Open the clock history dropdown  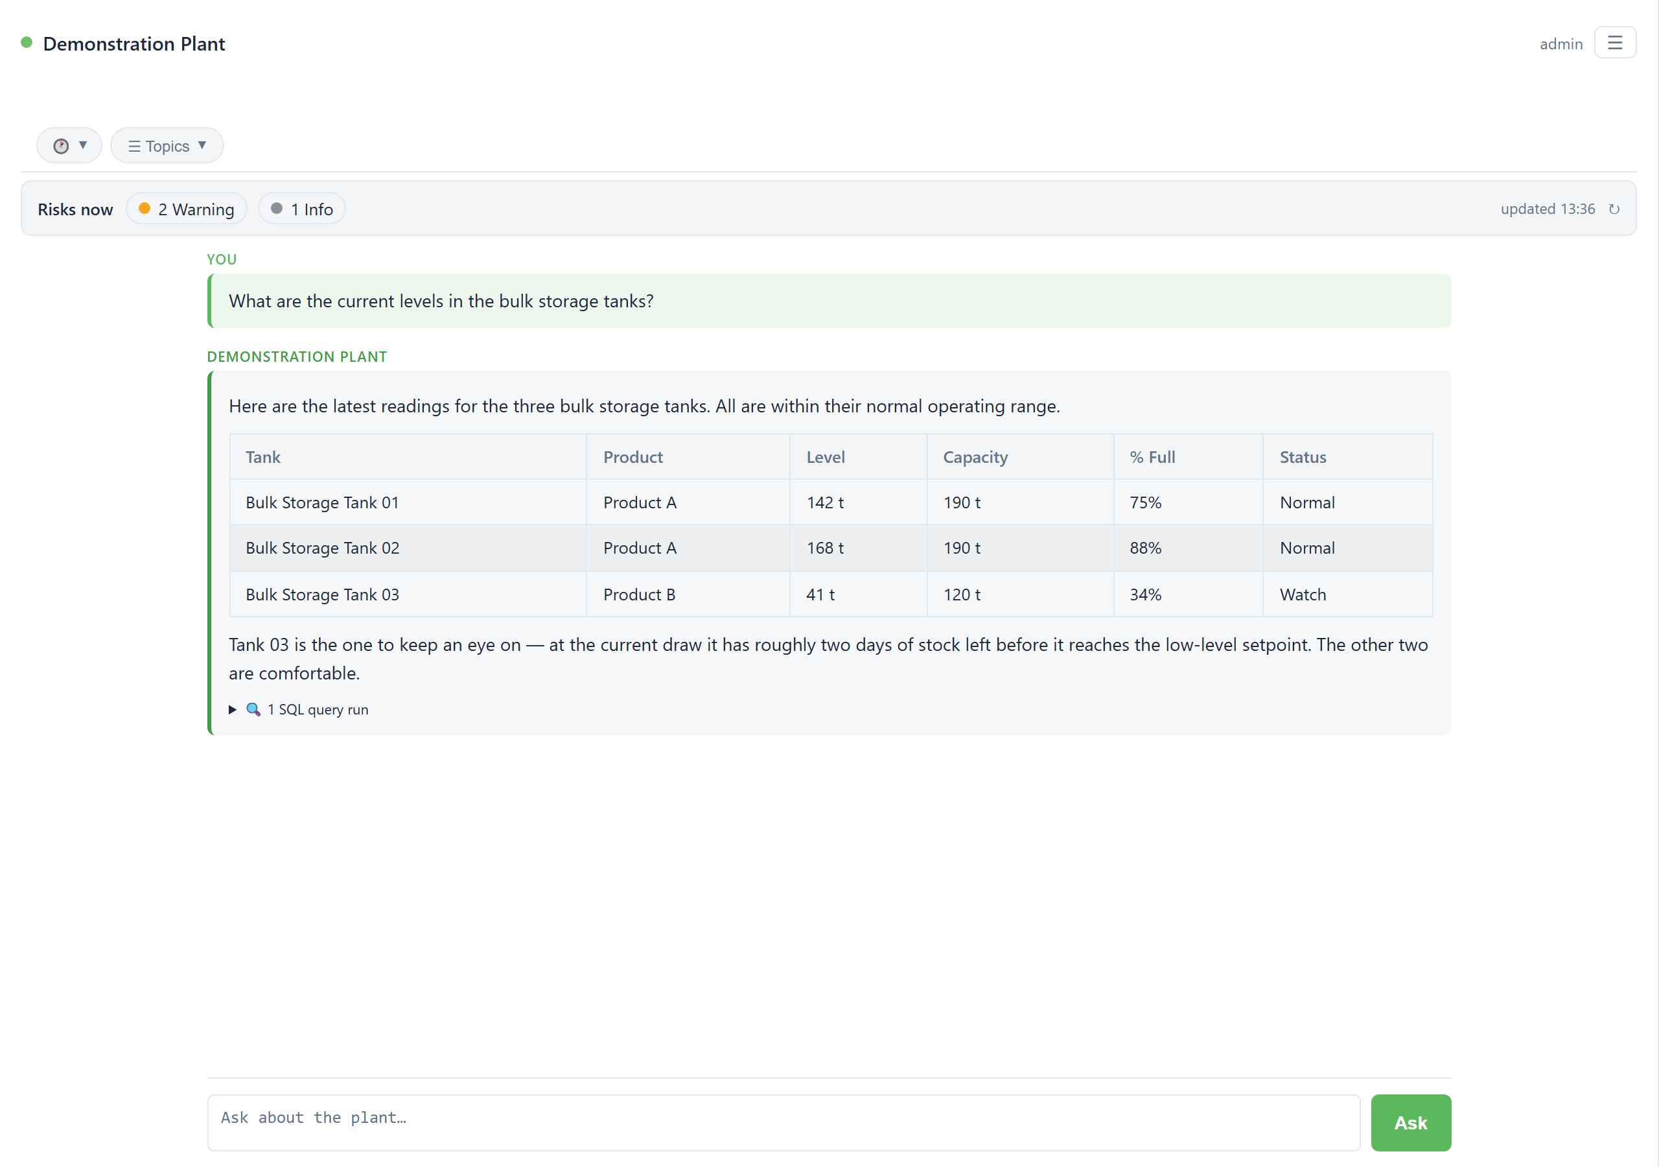[69, 145]
